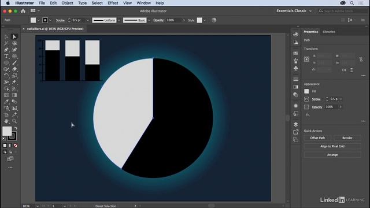370x208 pixels.
Task: Go to Illustrator Home screen icon
Action: [23, 11]
